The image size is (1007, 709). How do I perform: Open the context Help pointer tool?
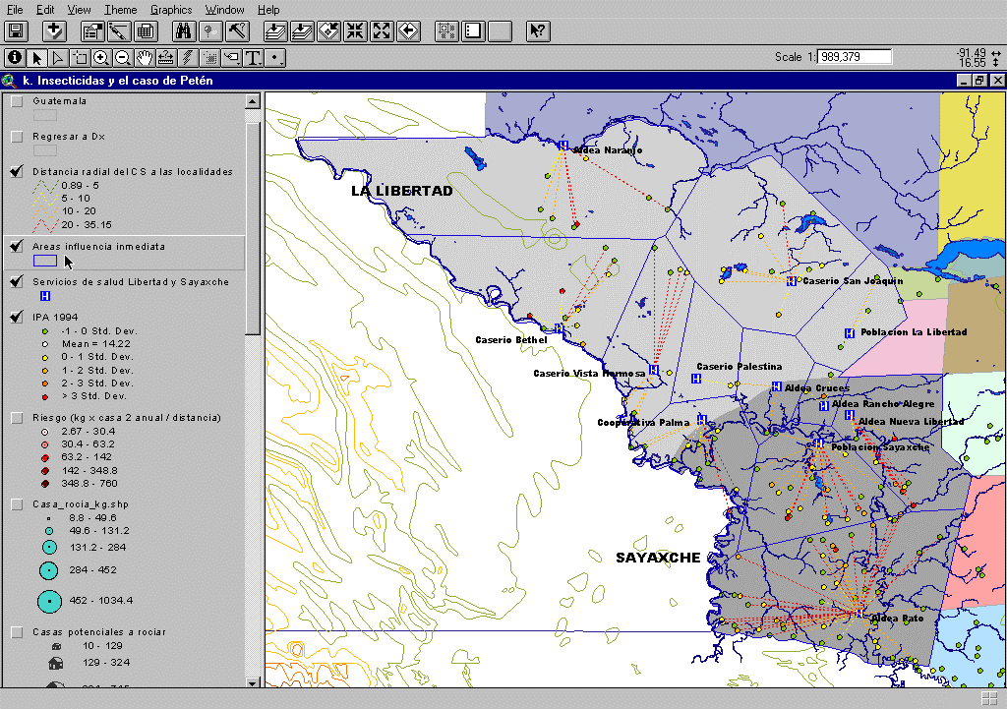click(538, 30)
